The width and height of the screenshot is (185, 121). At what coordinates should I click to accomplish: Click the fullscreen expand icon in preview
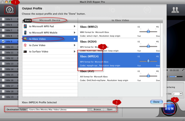click(183, 70)
